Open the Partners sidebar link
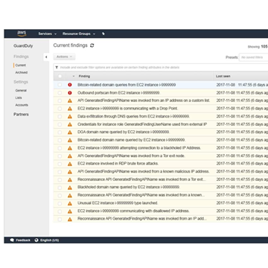 click(21, 115)
